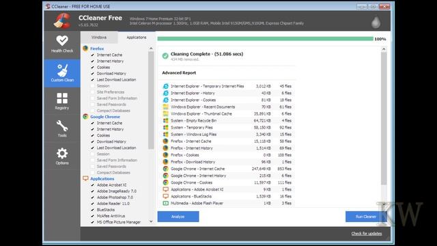Screen dimensions: 437x246
Task: Click Internet Explorer Temporary Internet Files icon
Action: pos(165,86)
